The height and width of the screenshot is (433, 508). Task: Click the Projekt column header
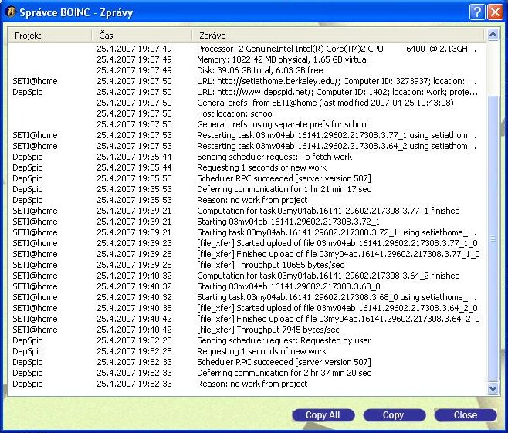[49, 36]
